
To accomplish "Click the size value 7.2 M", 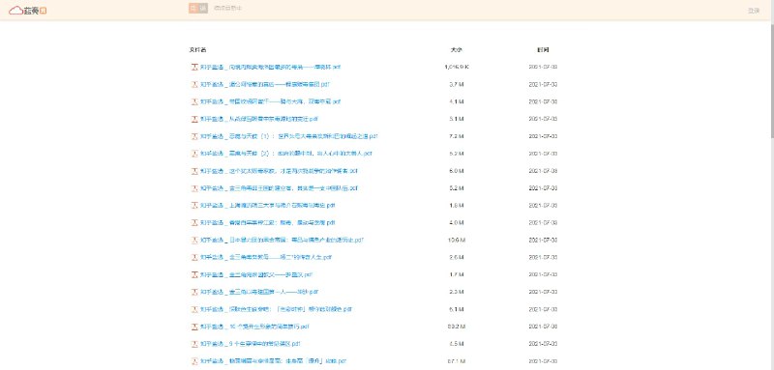I will tap(456, 136).
